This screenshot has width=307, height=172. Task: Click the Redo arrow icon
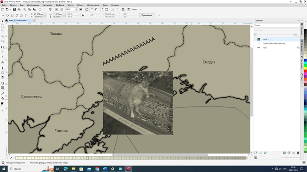click(45, 9)
